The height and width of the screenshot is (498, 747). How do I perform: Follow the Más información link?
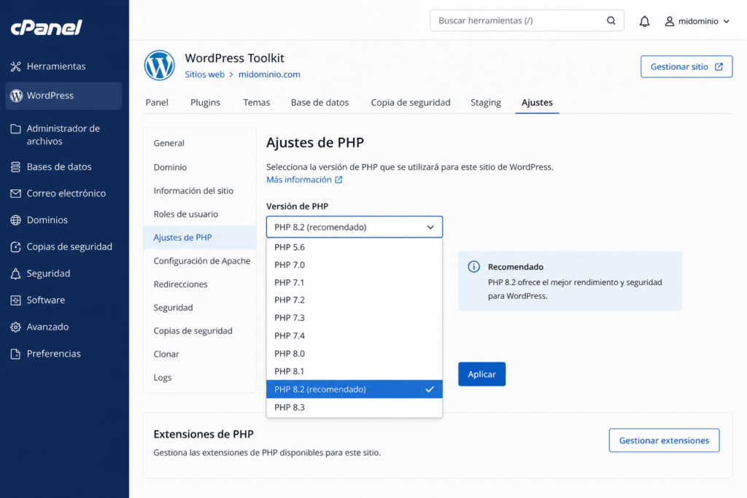pyautogui.click(x=298, y=179)
